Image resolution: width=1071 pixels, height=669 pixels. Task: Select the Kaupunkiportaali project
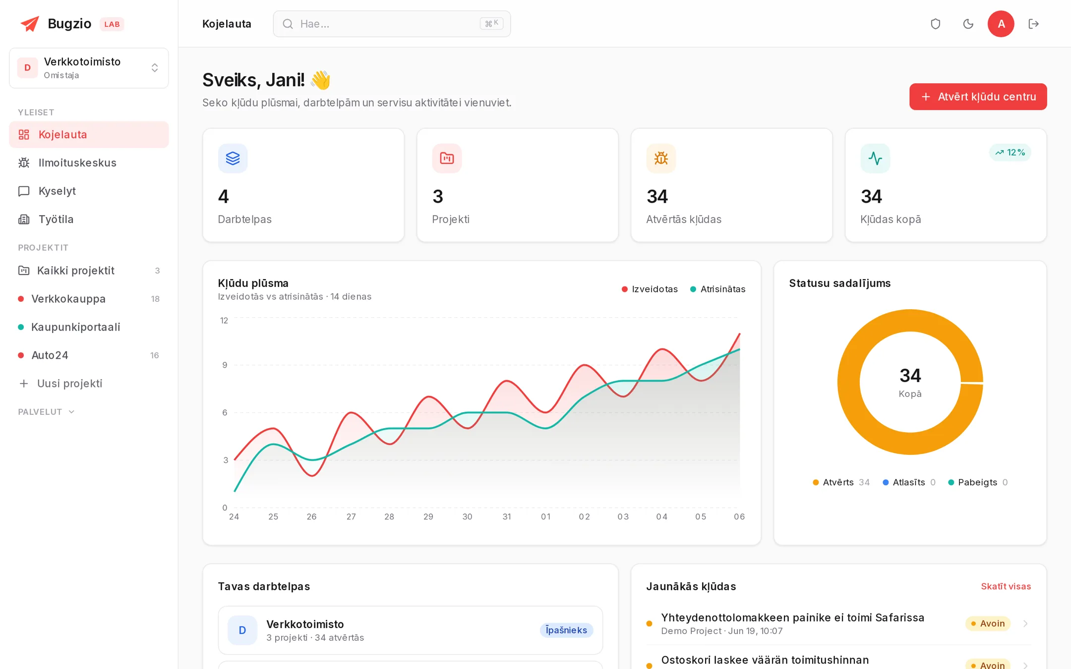(x=89, y=327)
